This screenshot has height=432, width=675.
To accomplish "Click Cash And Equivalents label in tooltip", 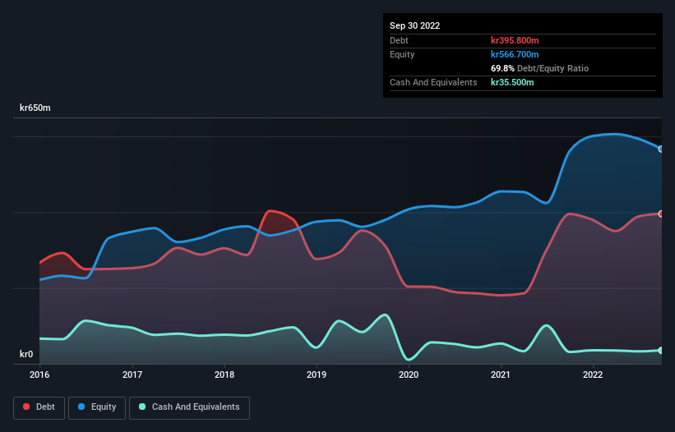I will tap(433, 82).
